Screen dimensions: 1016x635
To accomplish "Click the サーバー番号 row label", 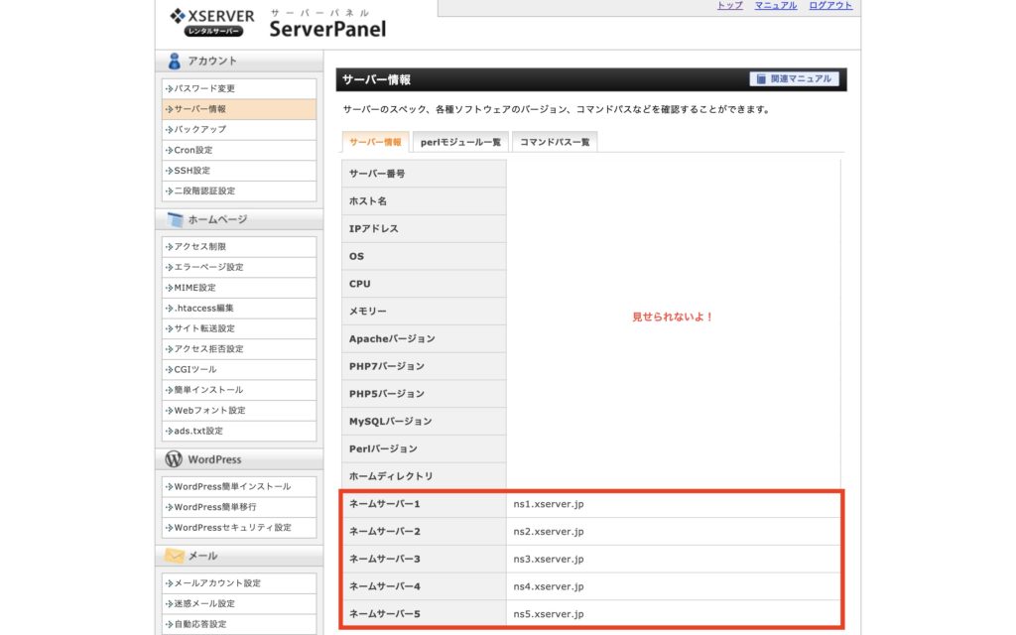I will 377,174.
